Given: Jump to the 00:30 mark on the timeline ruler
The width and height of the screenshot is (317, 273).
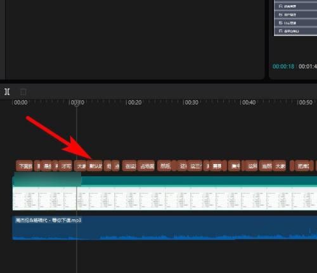Looking at the screenshot, I should click(x=191, y=103).
